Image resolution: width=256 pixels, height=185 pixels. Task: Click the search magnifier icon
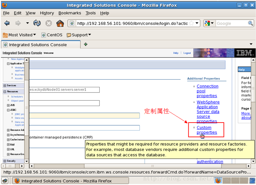click(250, 23)
